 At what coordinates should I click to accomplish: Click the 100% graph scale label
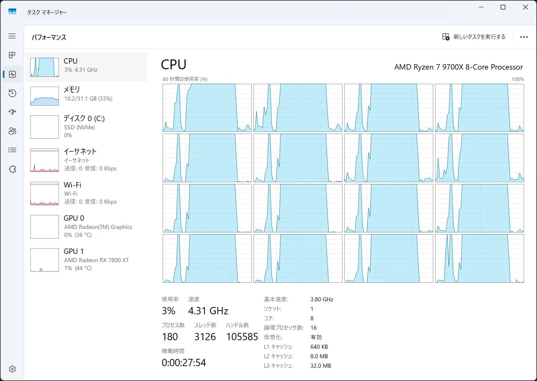(x=518, y=79)
